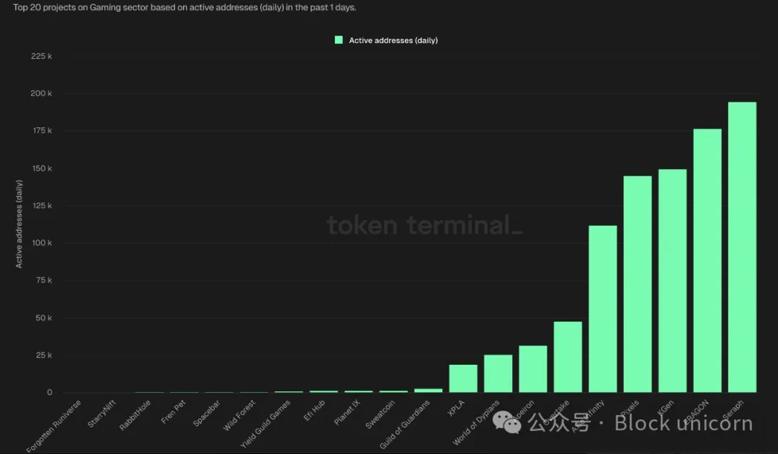Click the Seraph bar in the chart

[742, 247]
